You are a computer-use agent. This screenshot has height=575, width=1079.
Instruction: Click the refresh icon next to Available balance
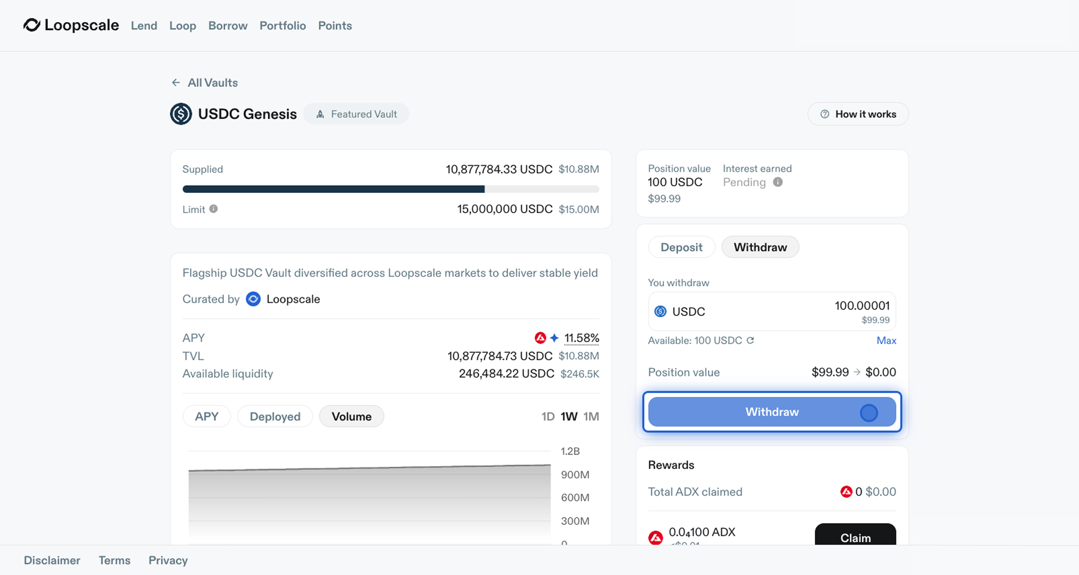751,340
